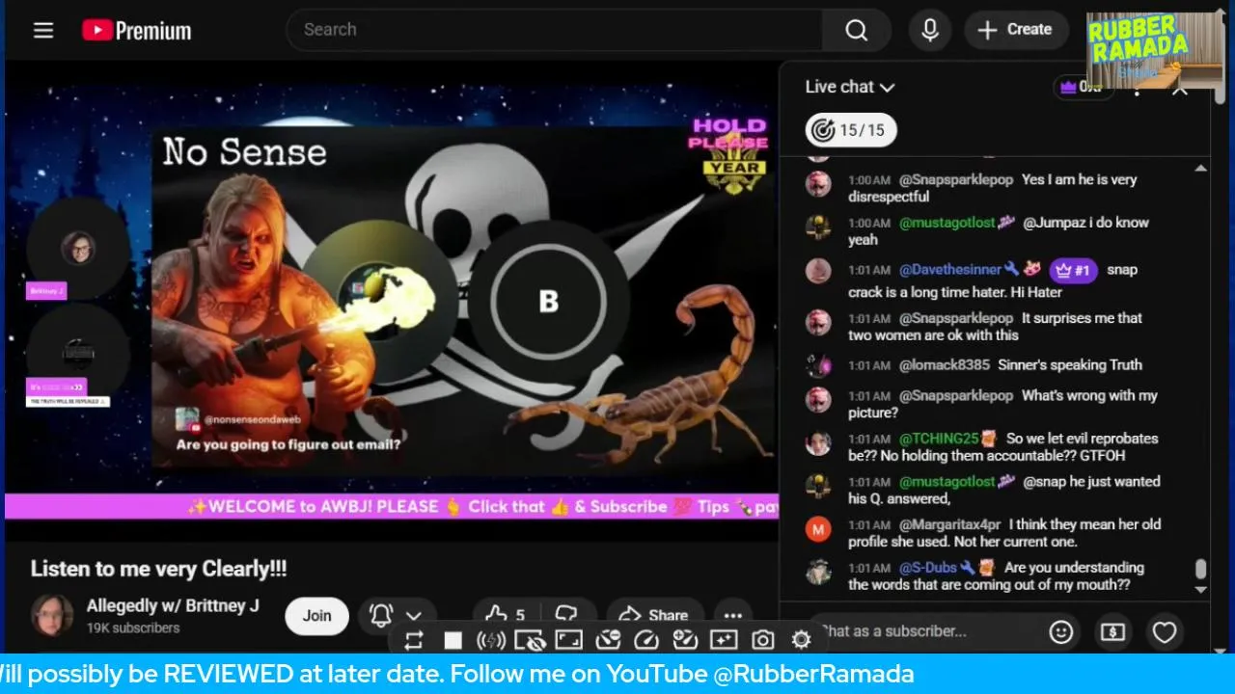Viewport: 1235px width, 694px height.
Task: Click the crossed-out eye screen icon
Action: coord(530,640)
